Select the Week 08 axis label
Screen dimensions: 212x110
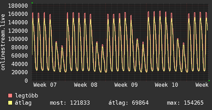coord(86,85)
